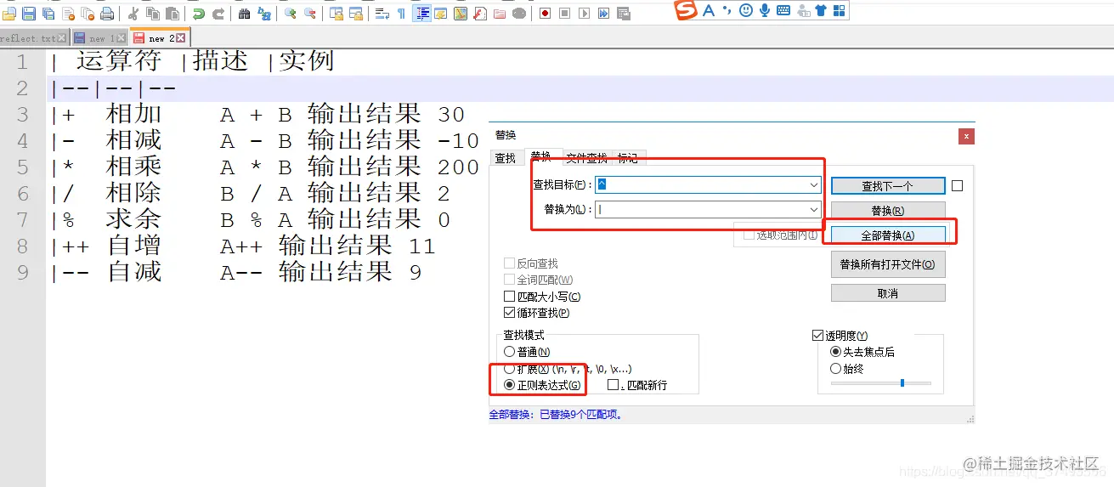Select the 扩展 search mode radio button
The height and width of the screenshot is (487, 1114).
(x=509, y=369)
